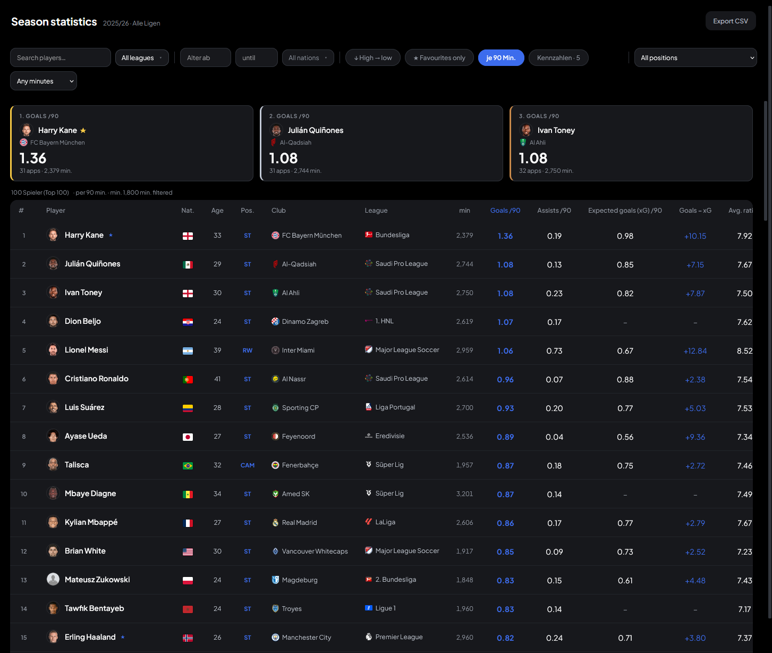The image size is (772, 653).
Task: Click the LaLiga logo in Mbappé's row
Action: coord(369,522)
